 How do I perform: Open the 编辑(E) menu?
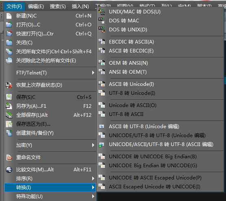pyautogui.click(x=36, y=7)
